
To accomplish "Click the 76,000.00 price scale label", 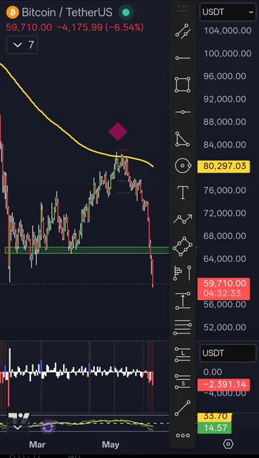I will 225,190.
